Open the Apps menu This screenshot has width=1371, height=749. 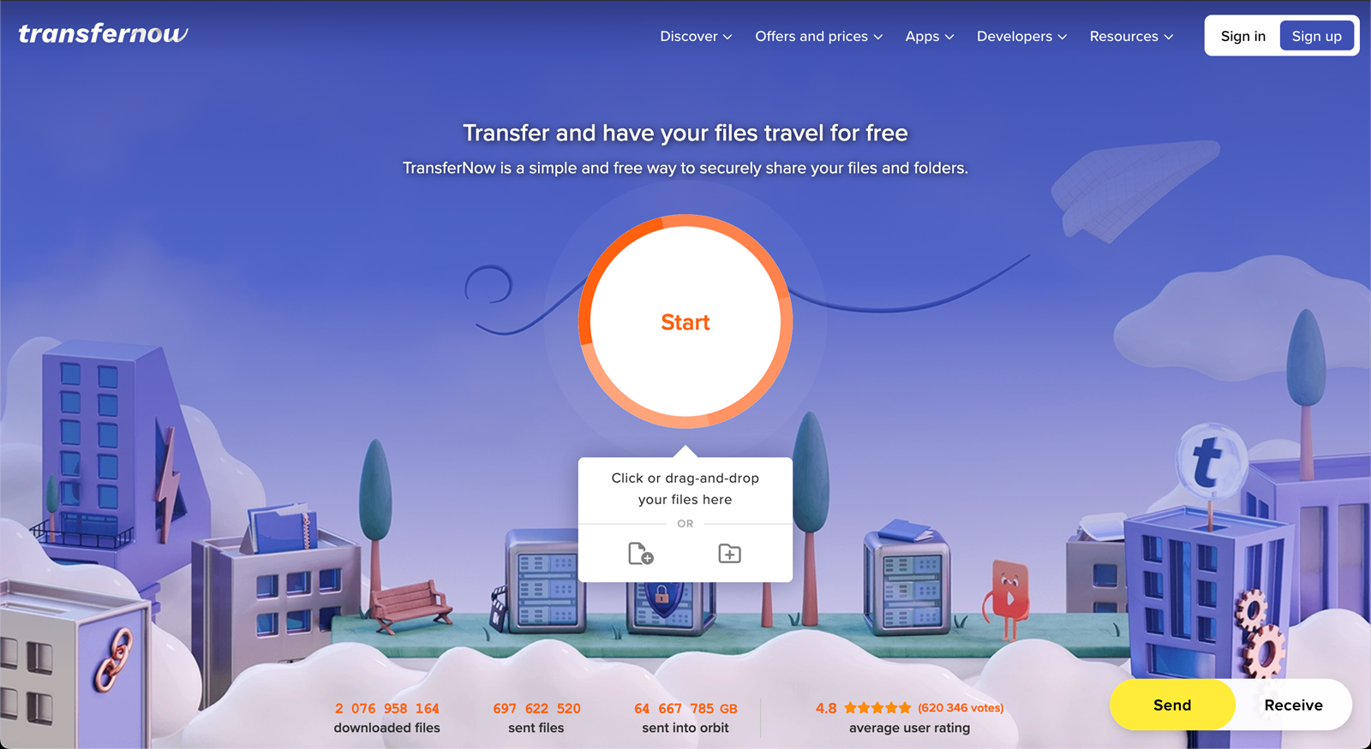(930, 36)
